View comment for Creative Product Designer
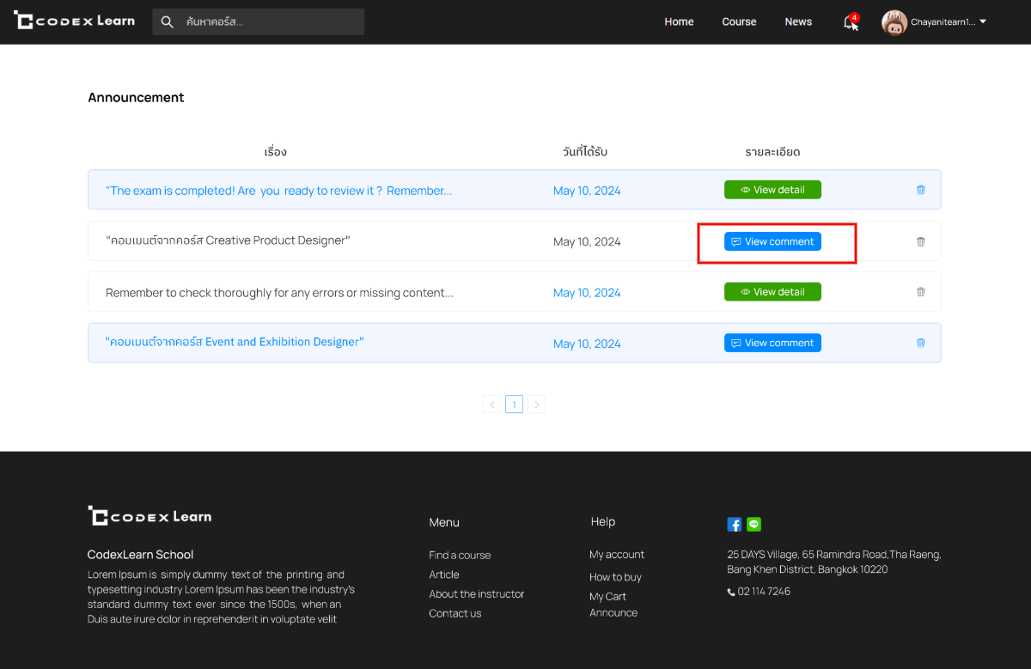The width and height of the screenshot is (1031, 669). point(772,241)
